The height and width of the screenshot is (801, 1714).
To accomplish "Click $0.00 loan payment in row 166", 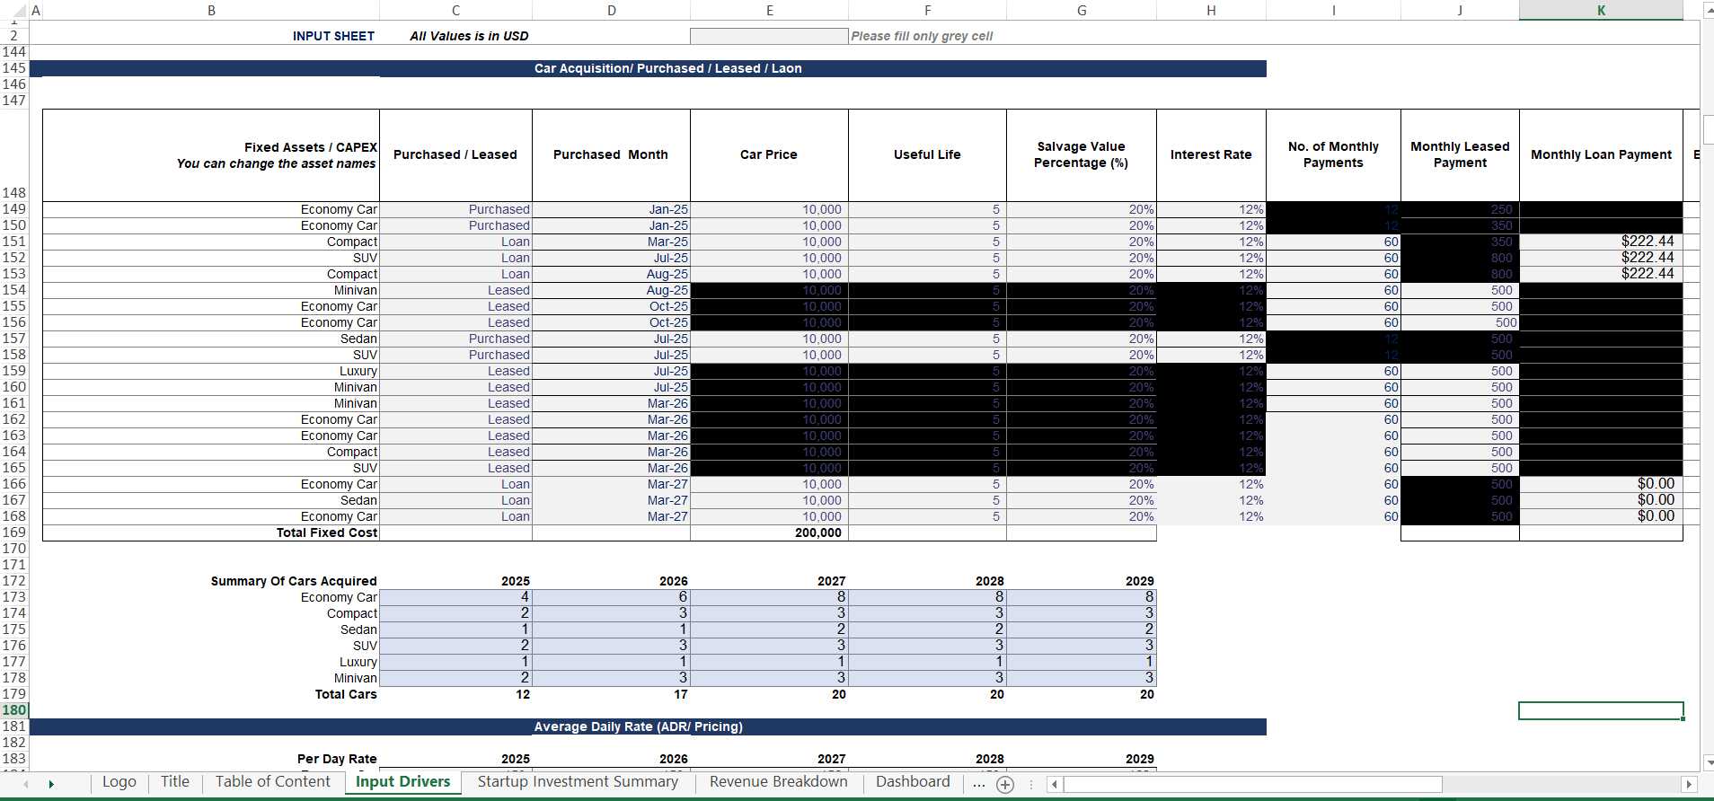I will point(1601,484).
